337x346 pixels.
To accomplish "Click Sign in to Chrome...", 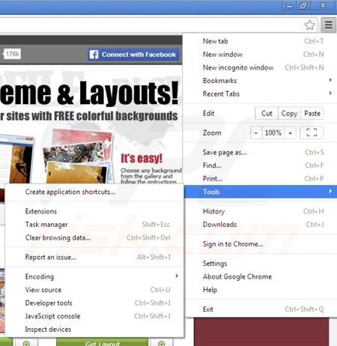I will (x=260, y=244).
